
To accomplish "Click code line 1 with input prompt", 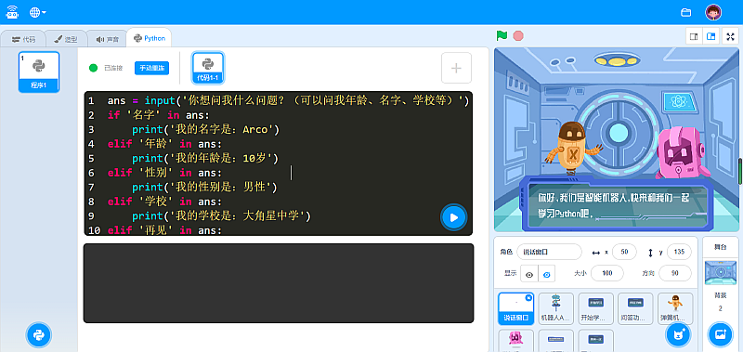I will [x=288, y=101].
